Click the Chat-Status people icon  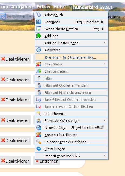(39, 64)
